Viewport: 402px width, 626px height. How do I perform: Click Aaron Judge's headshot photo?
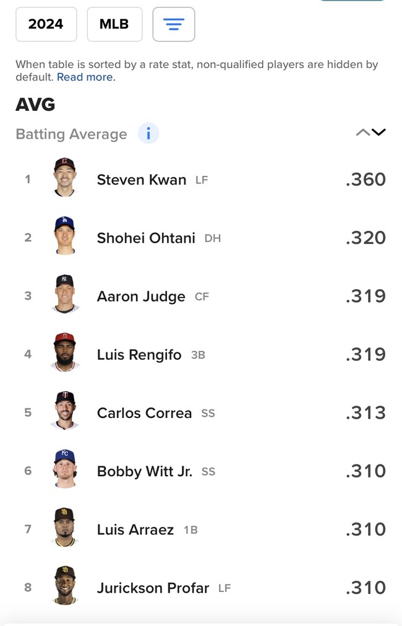[x=64, y=295]
